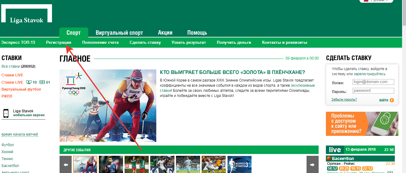This screenshot has height=173, width=406.
Task: Open the Пополнение счета menu item
Action: pos(100,43)
